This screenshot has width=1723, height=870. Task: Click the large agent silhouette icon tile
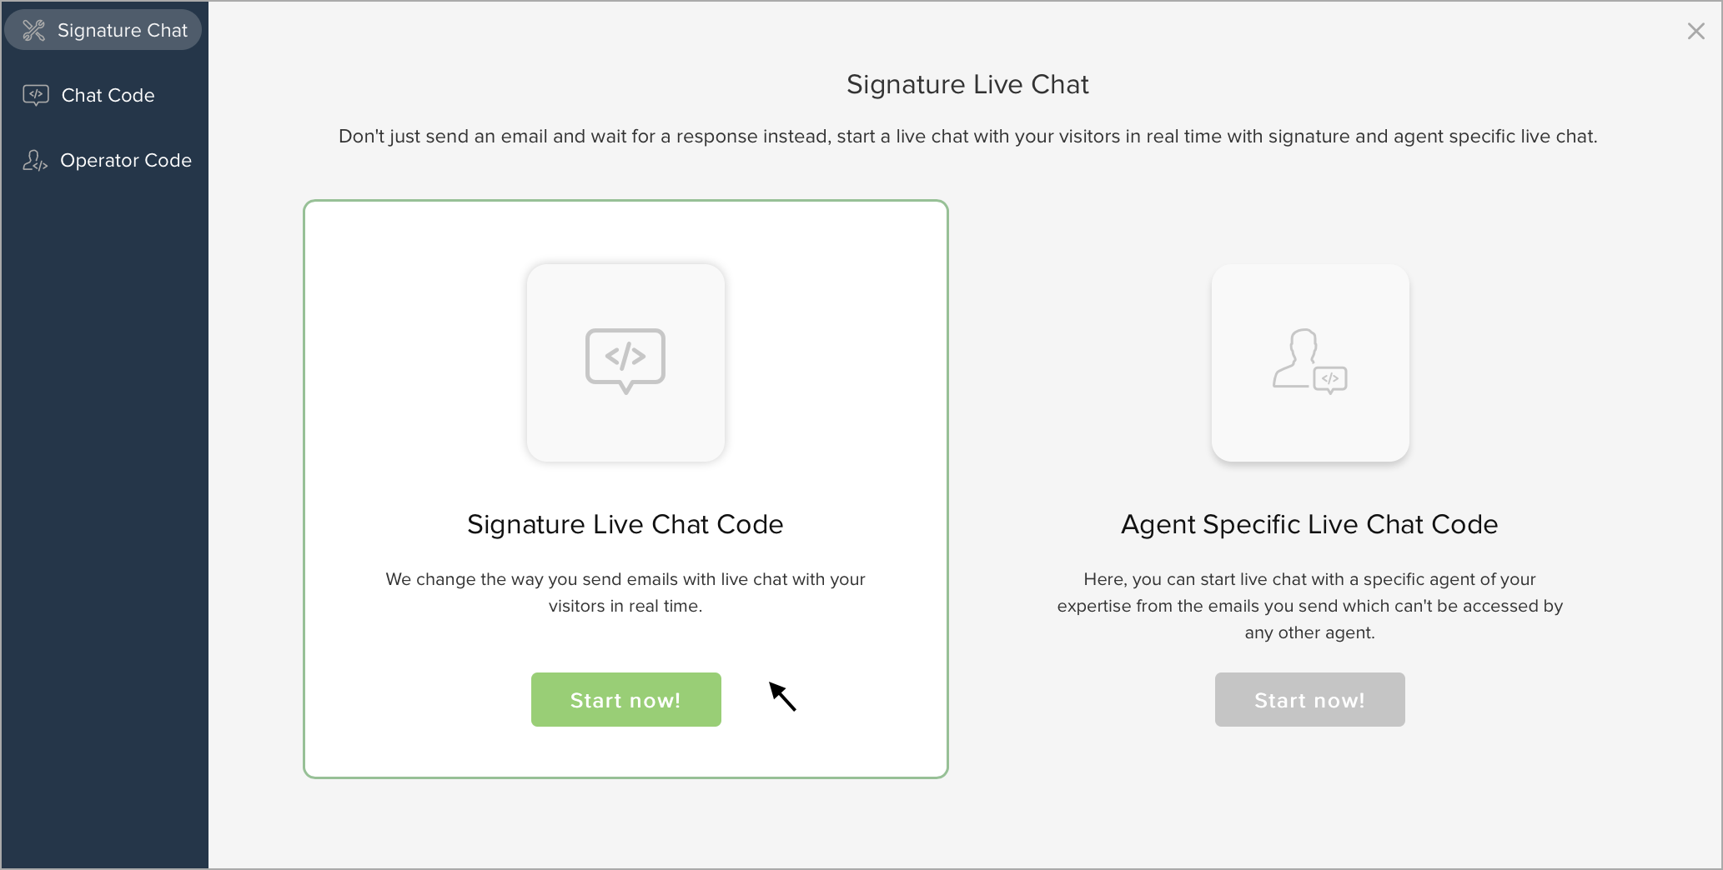coord(1309,362)
